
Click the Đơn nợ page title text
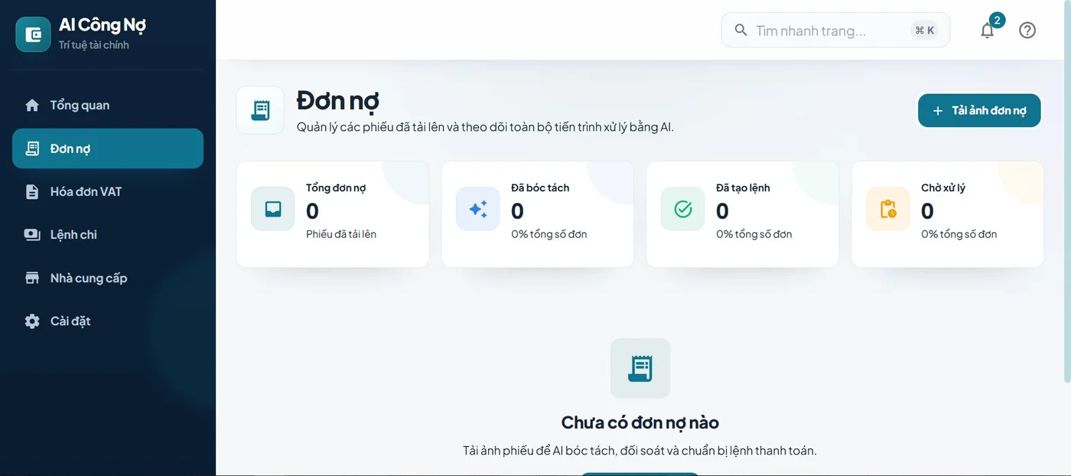[338, 101]
